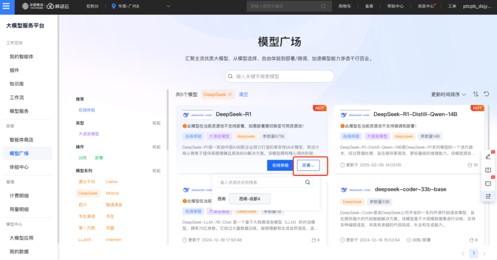Open 计费明细 in the sidebar
The image size is (497, 260).
19,196
